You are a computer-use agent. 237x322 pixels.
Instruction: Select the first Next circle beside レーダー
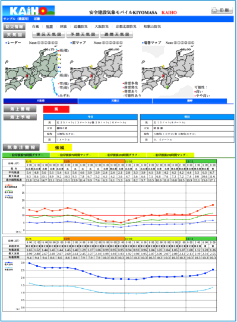tap(39, 43)
